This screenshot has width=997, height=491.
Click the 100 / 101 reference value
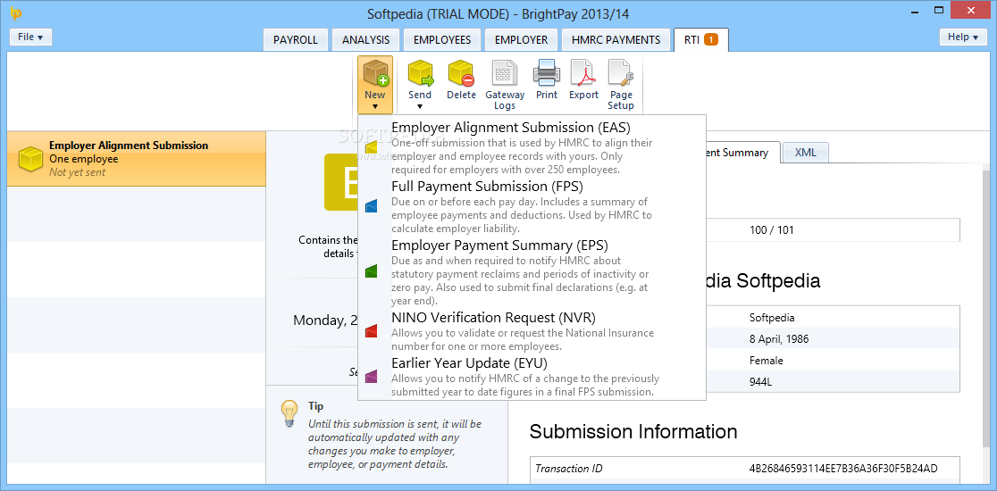771,230
